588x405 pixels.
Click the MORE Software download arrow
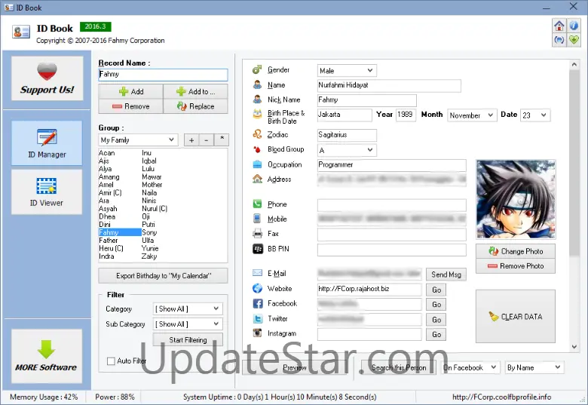[47, 356]
